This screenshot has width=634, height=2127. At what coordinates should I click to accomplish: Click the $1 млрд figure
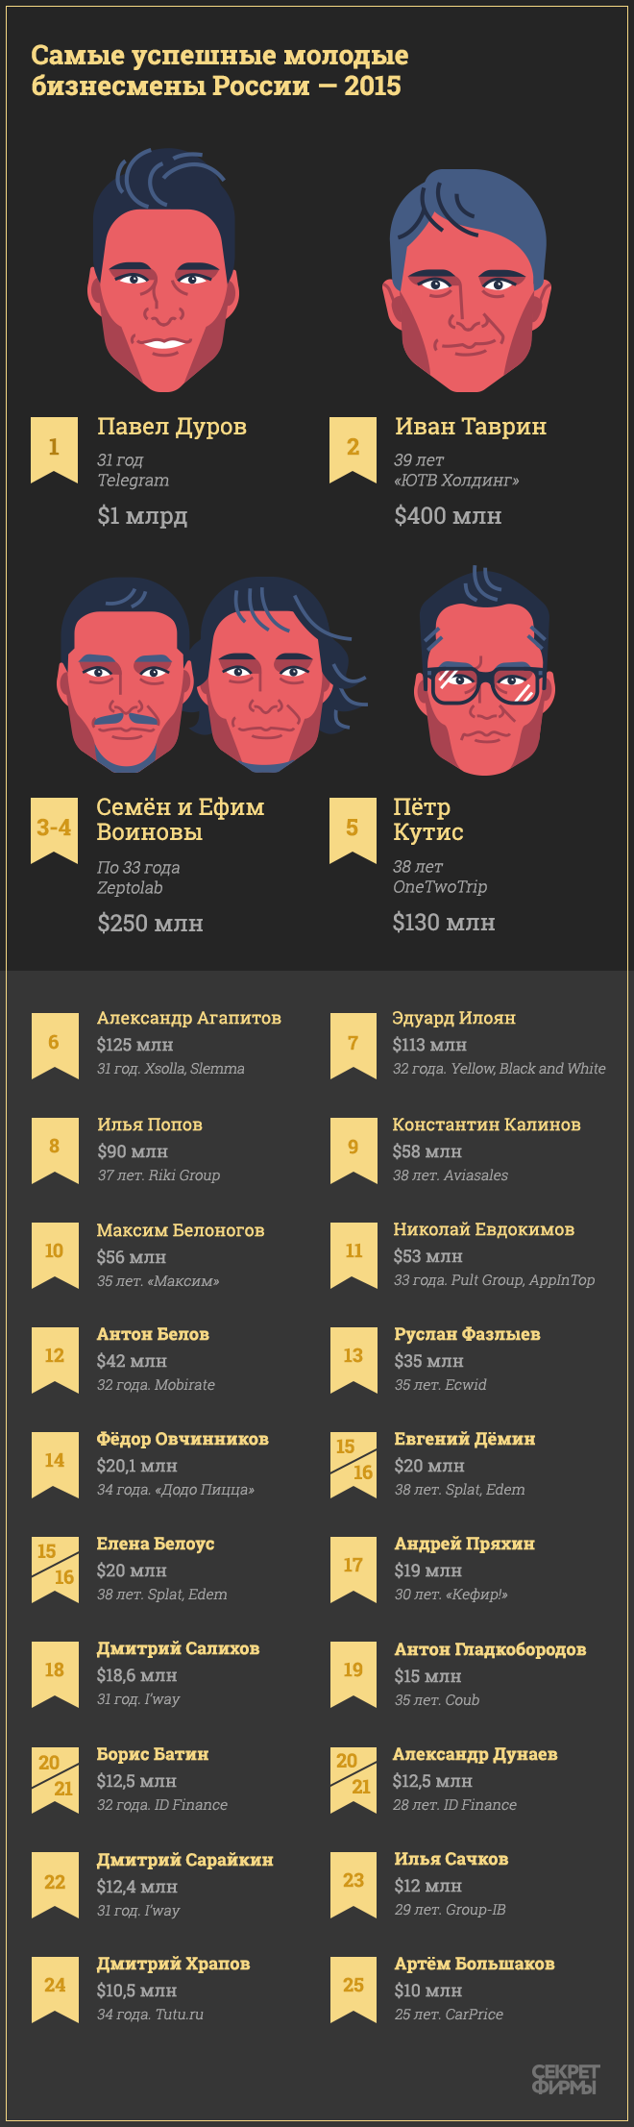point(142,516)
